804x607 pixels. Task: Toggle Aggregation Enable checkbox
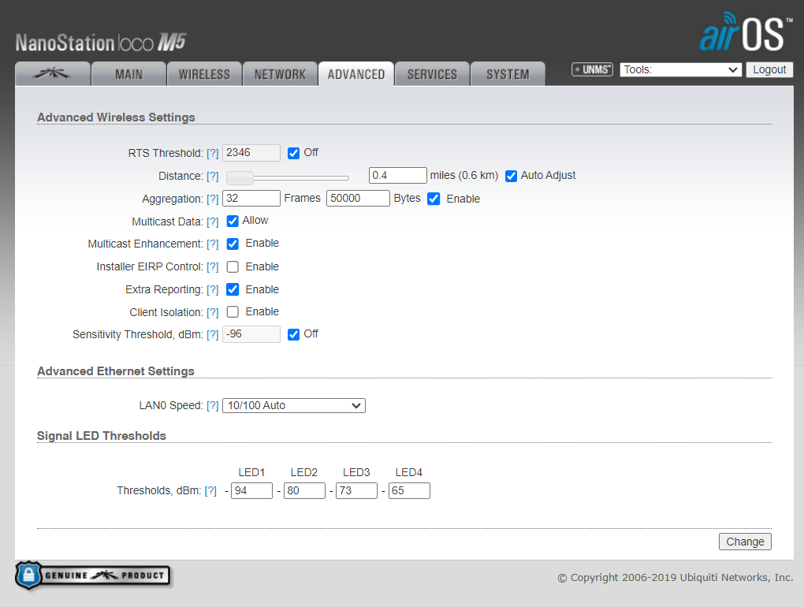[x=434, y=199]
